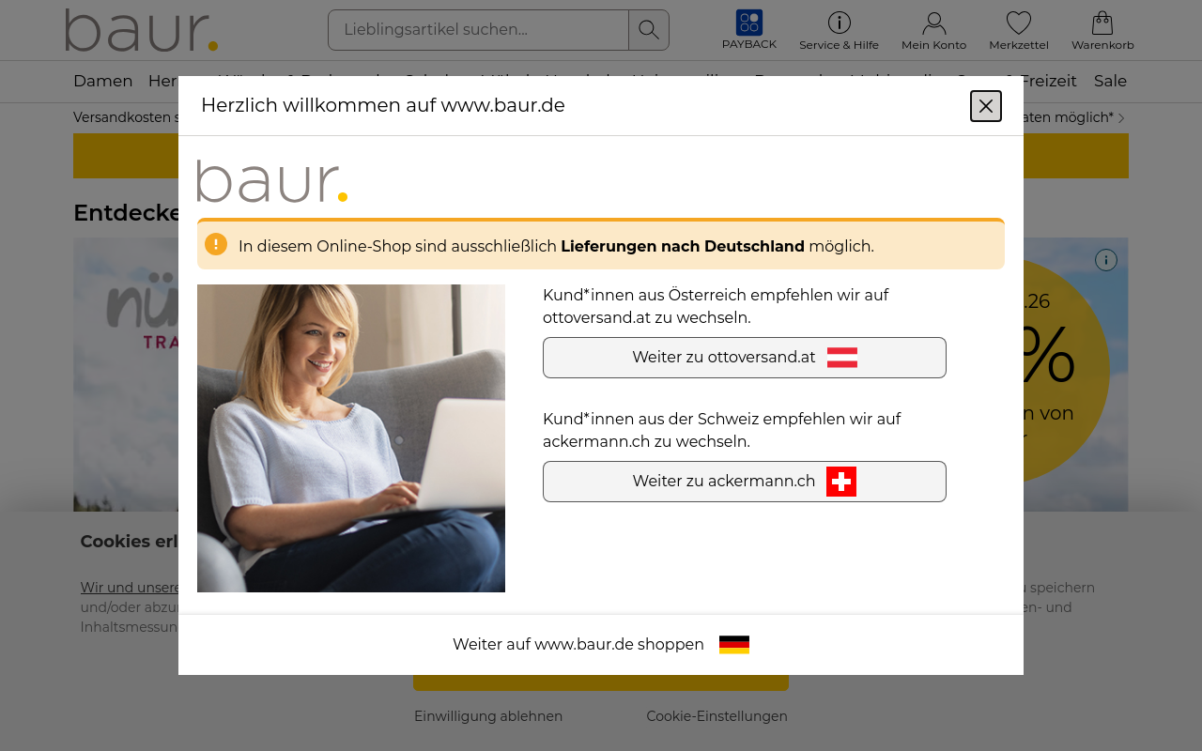This screenshot has width=1202, height=751.
Task: Open the Sale menu
Action: tap(1110, 82)
